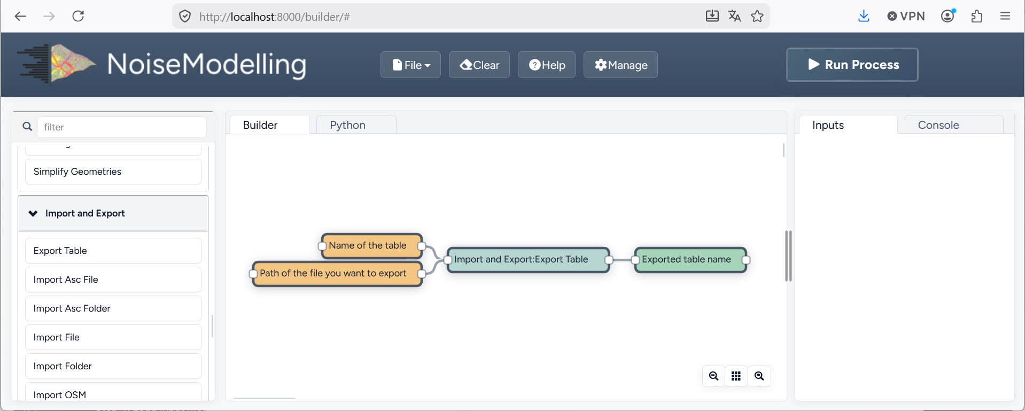
Task: Click the grid icon on the canvas
Action: click(x=736, y=376)
